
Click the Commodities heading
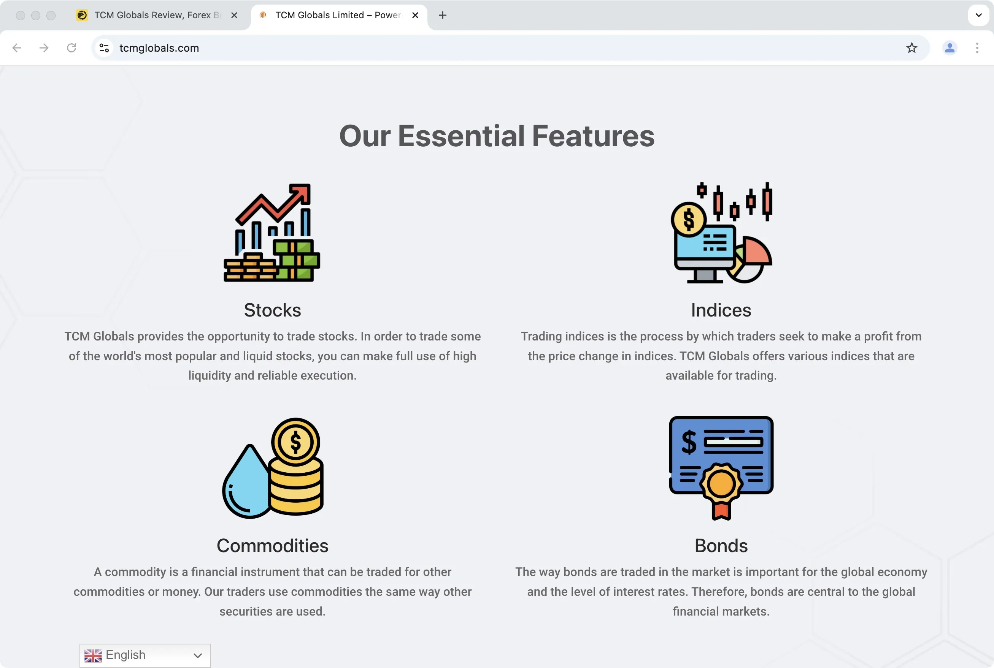pyautogui.click(x=272, y=546)
